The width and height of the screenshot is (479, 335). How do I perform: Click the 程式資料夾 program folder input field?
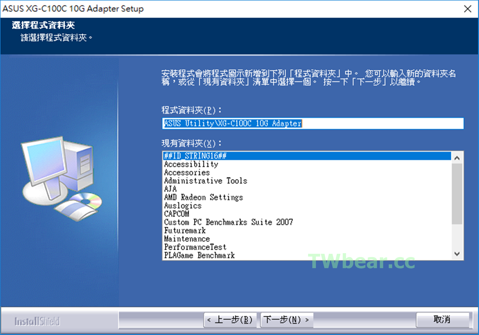point(313,123)
